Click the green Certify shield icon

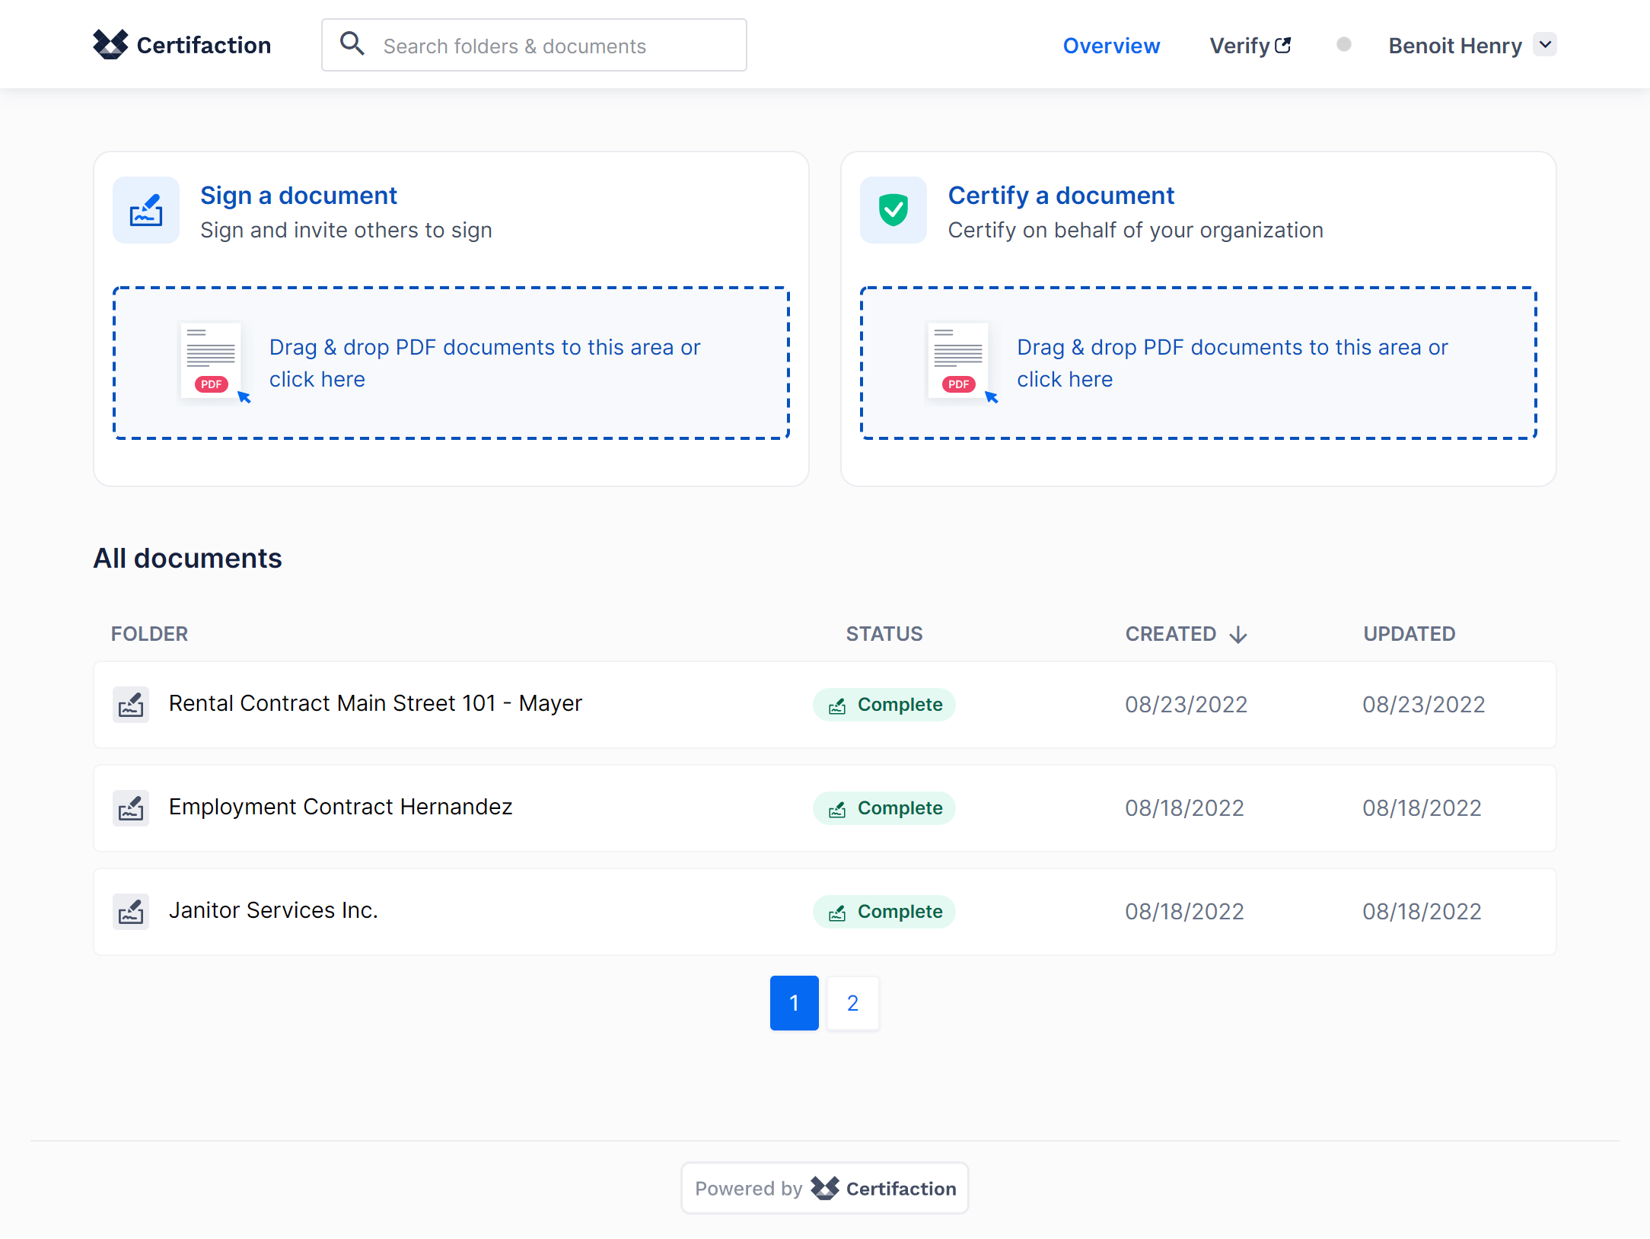coord(892,211)
